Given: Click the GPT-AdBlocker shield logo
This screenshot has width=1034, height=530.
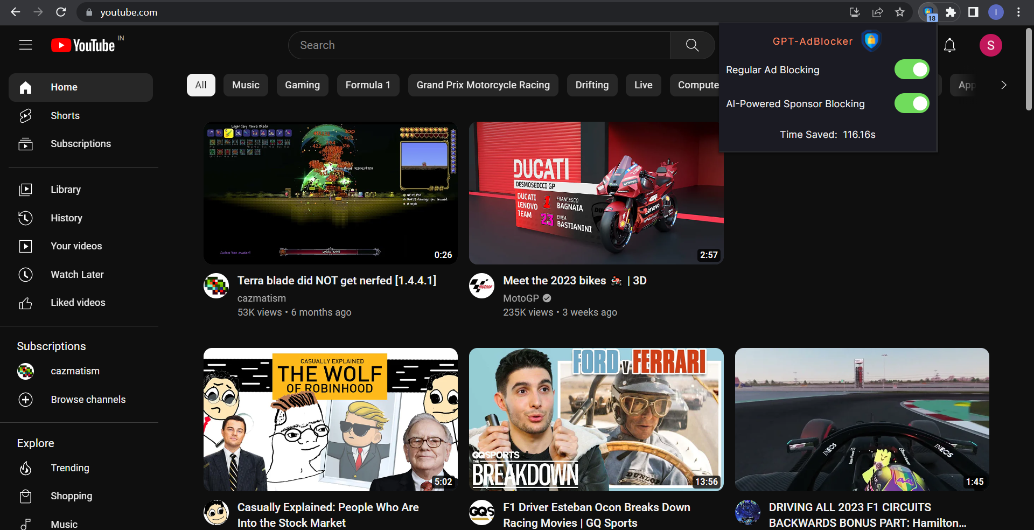Looking at the screenshot, I should pyautogui.click(x=871, y=41).
